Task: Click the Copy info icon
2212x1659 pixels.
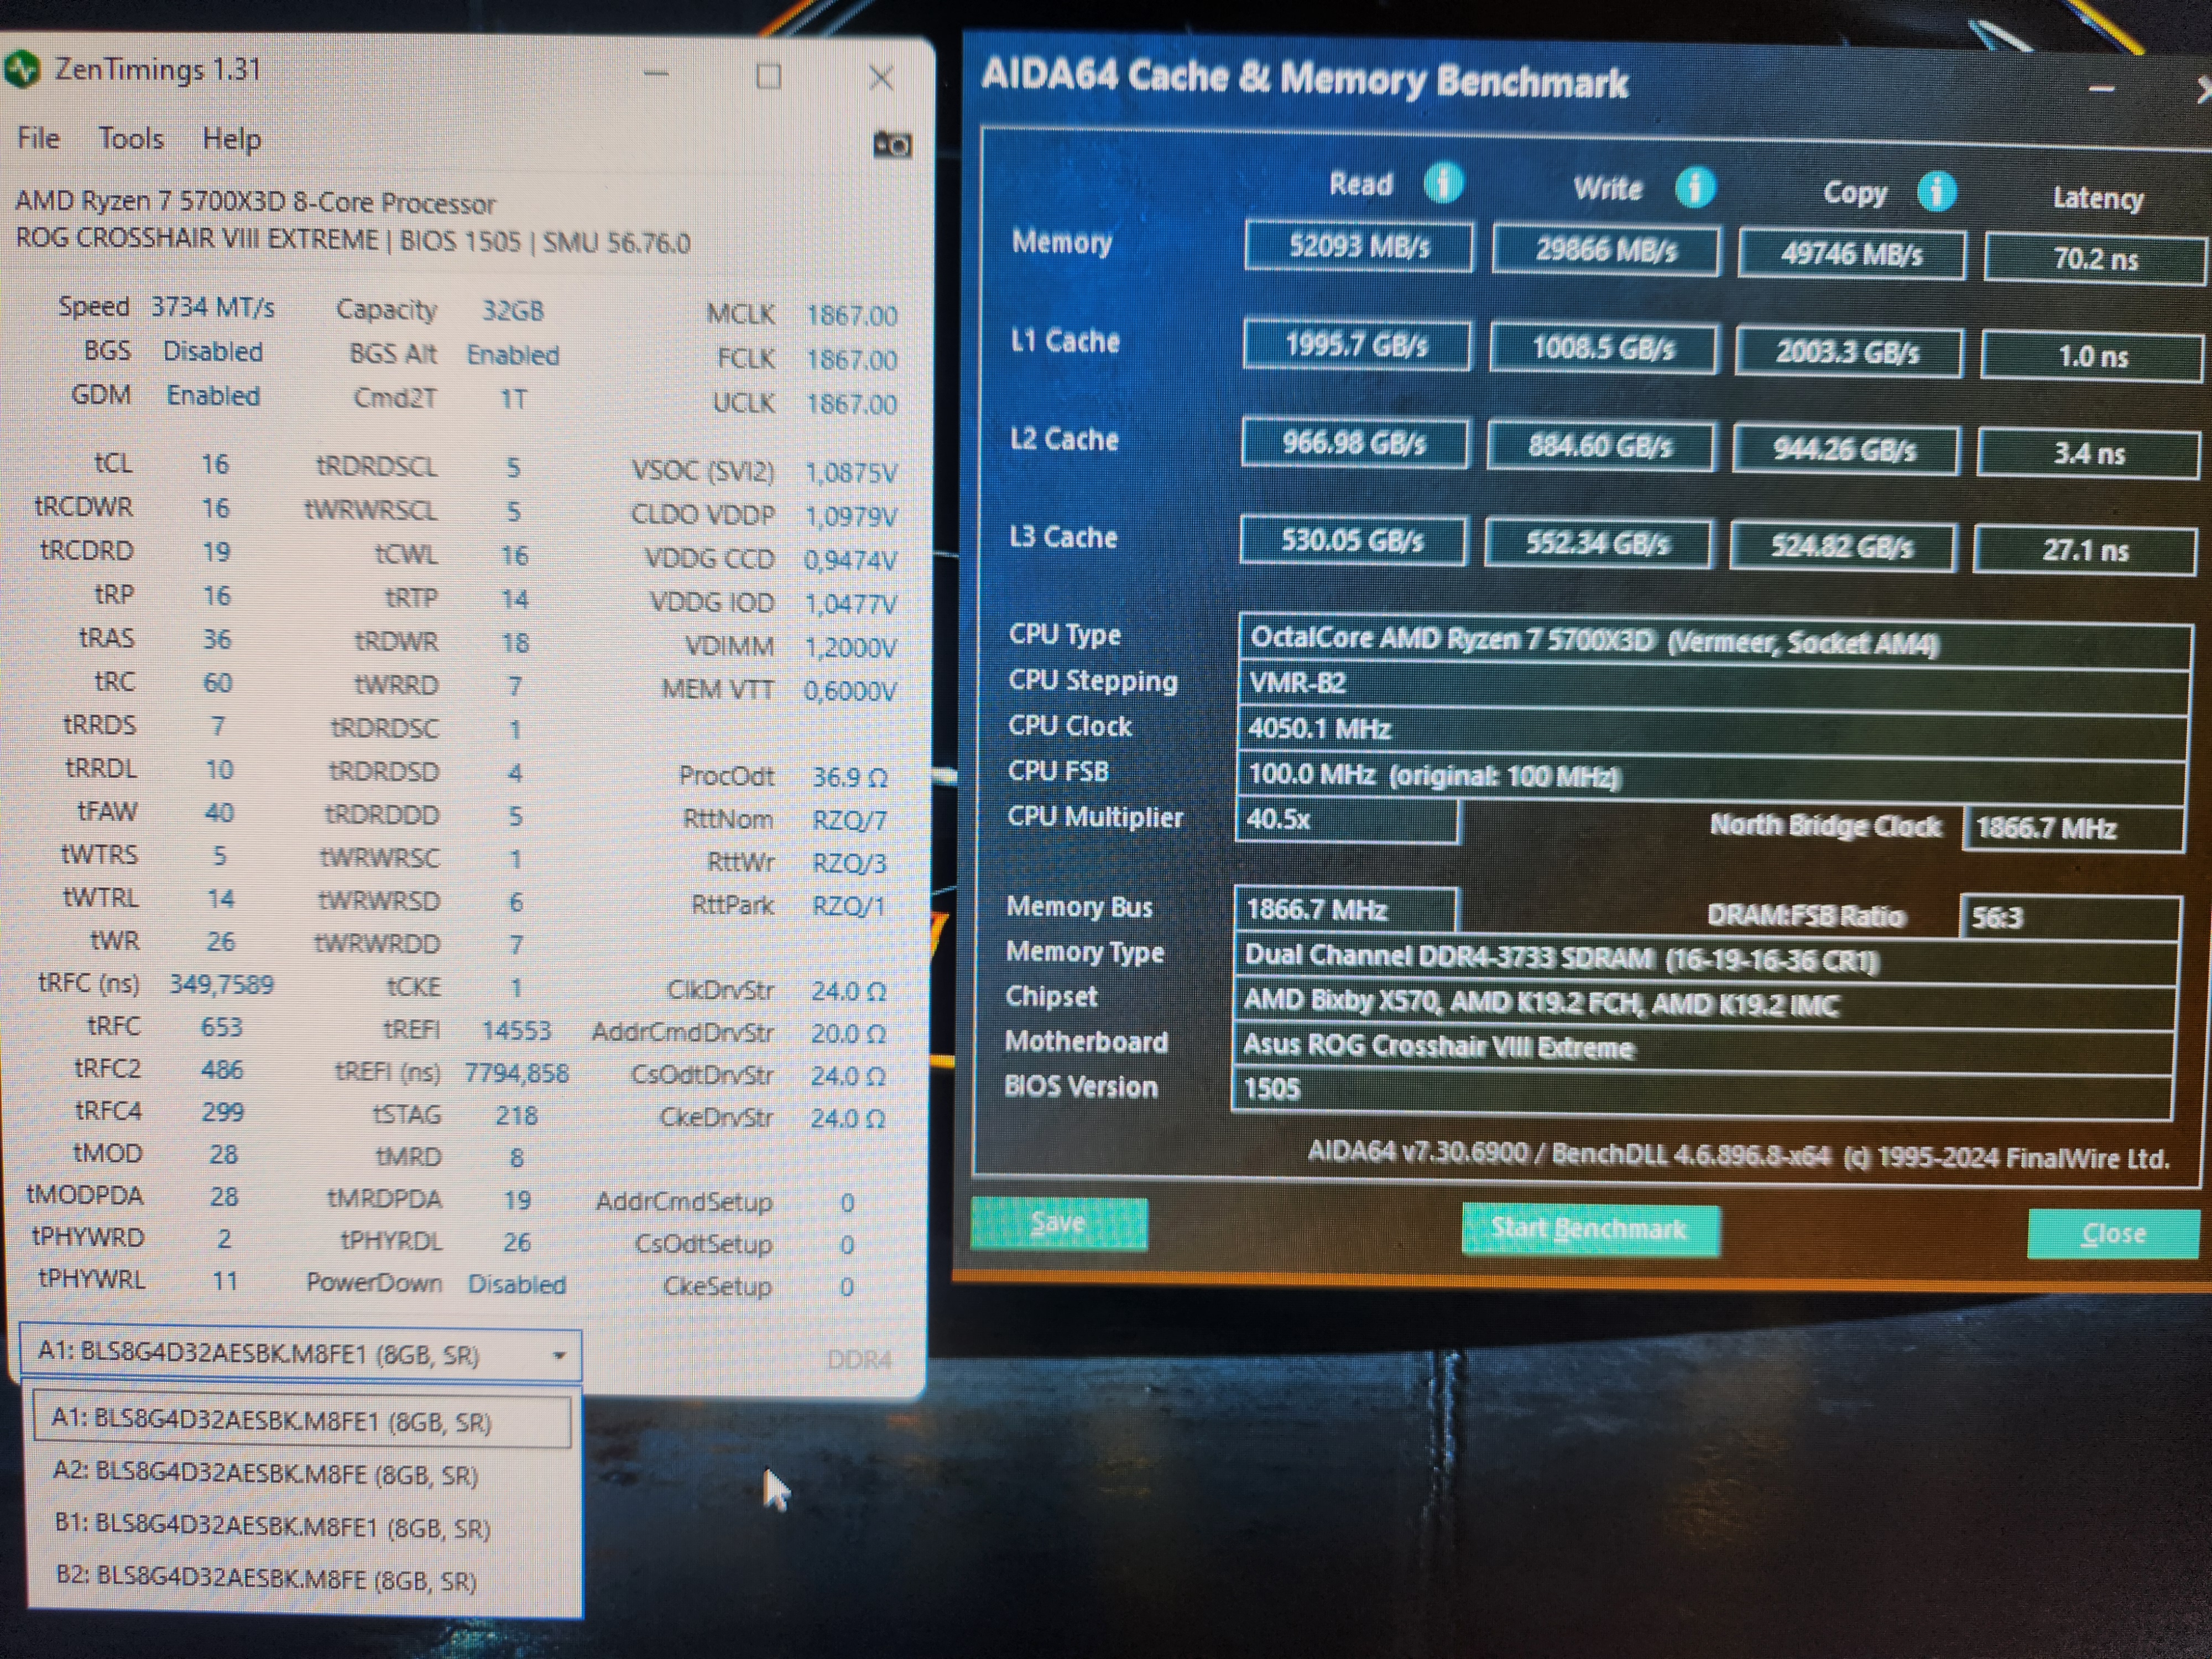Action: click(1937, 191)
